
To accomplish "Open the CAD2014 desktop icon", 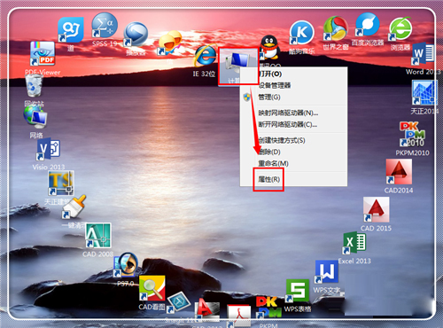I will [399, 172].
